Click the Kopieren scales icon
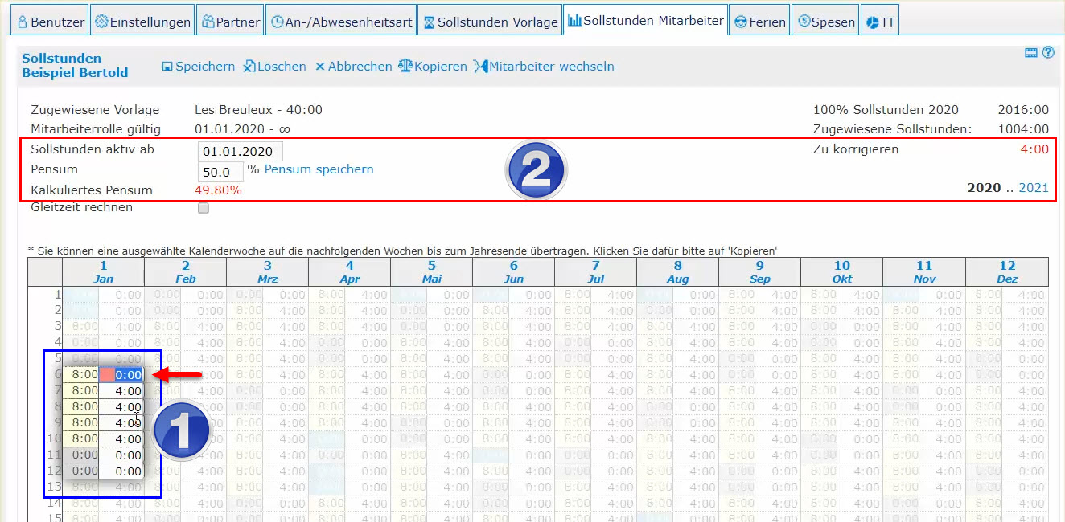This screenshot has height=522, width=1065. 405,67
